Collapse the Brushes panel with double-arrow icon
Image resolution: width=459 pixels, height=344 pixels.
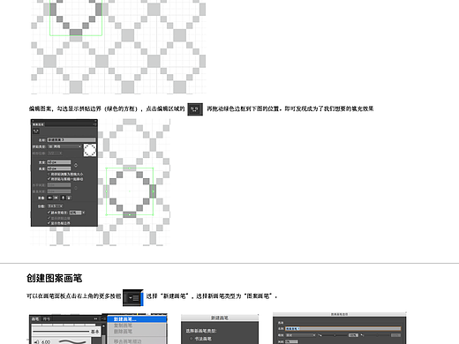pos(95,318)
